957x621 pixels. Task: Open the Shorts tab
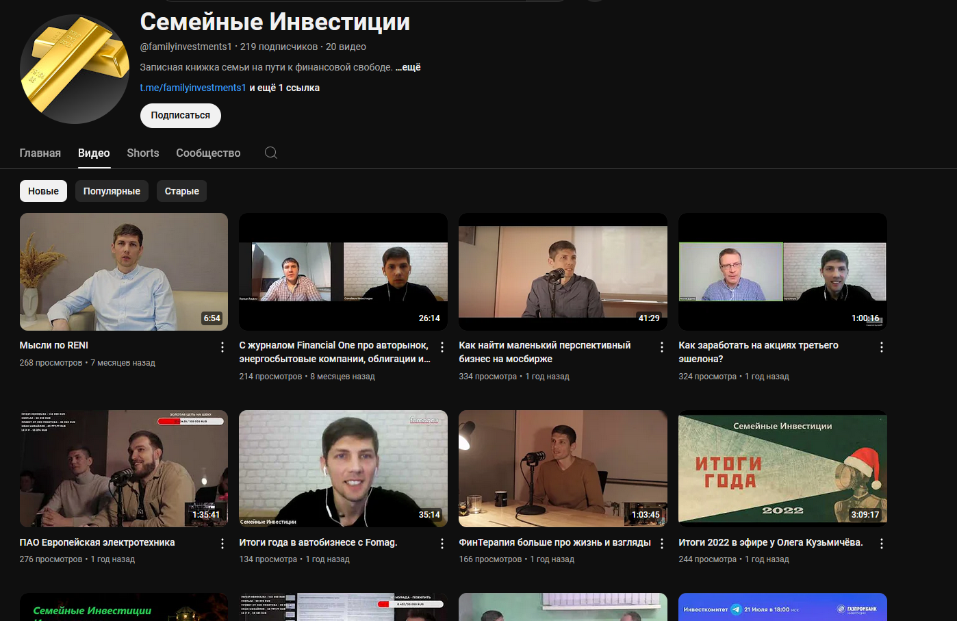143,153
